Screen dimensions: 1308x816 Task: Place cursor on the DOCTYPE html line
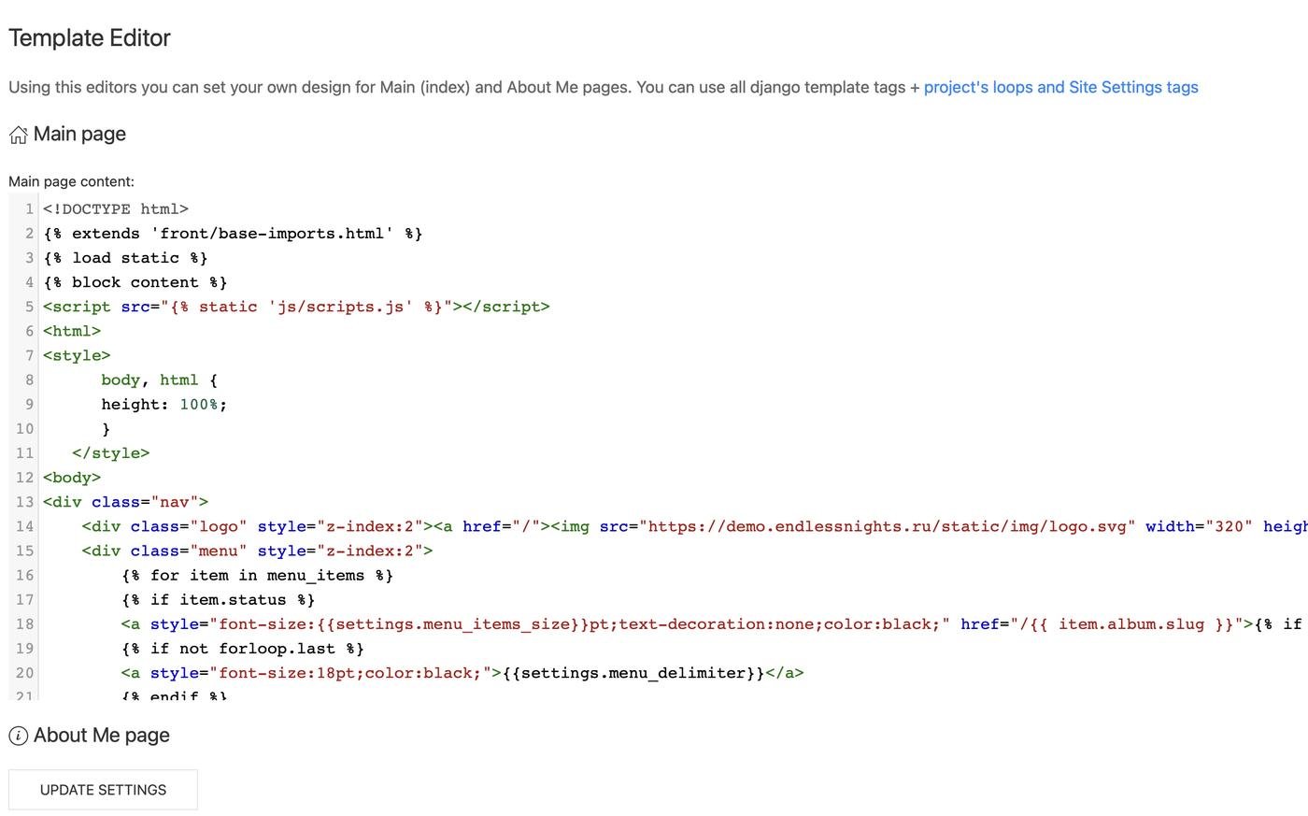(116, 209)
